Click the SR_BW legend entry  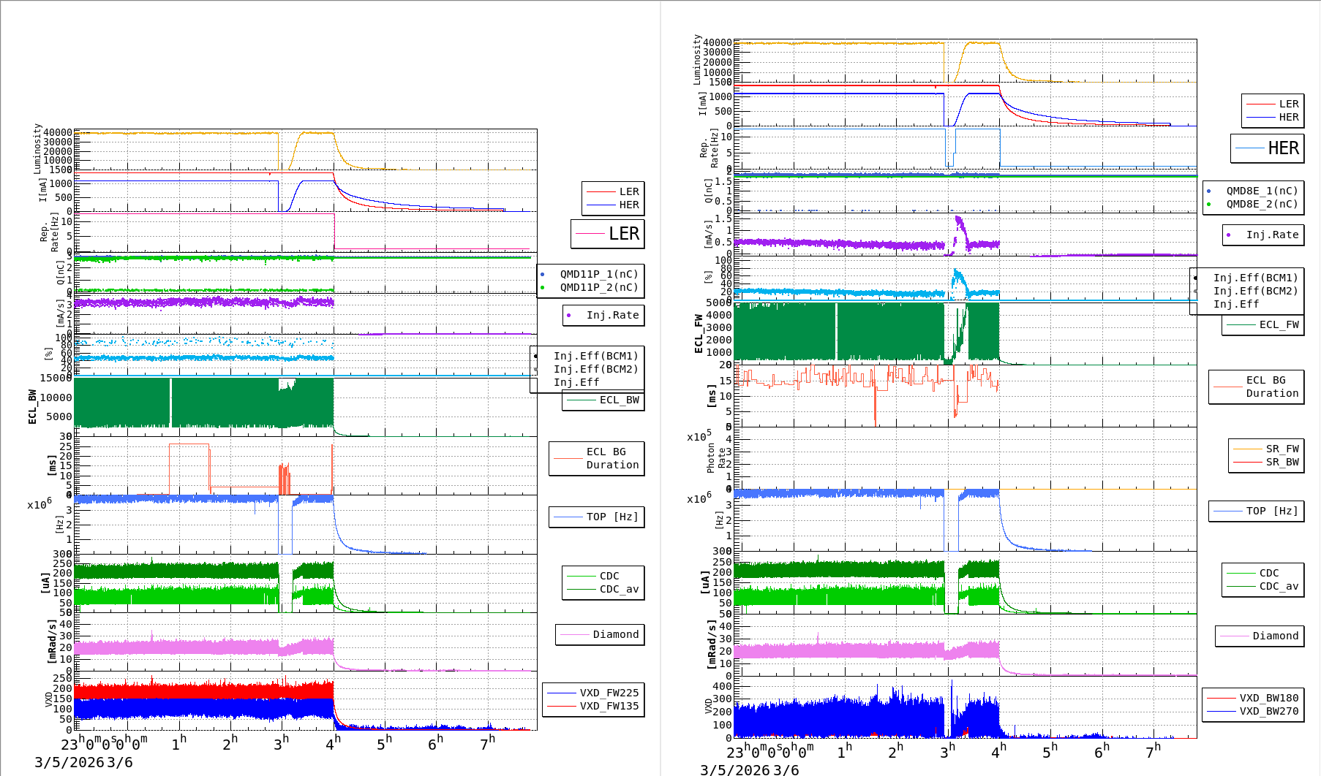(1282, 462)
